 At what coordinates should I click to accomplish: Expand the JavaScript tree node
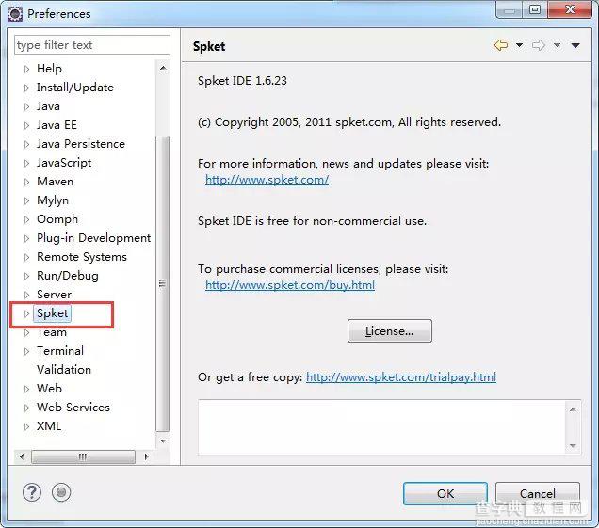26,163
